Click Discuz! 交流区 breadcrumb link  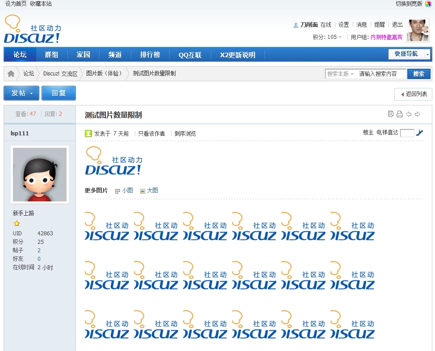click(x=60, y=74)
